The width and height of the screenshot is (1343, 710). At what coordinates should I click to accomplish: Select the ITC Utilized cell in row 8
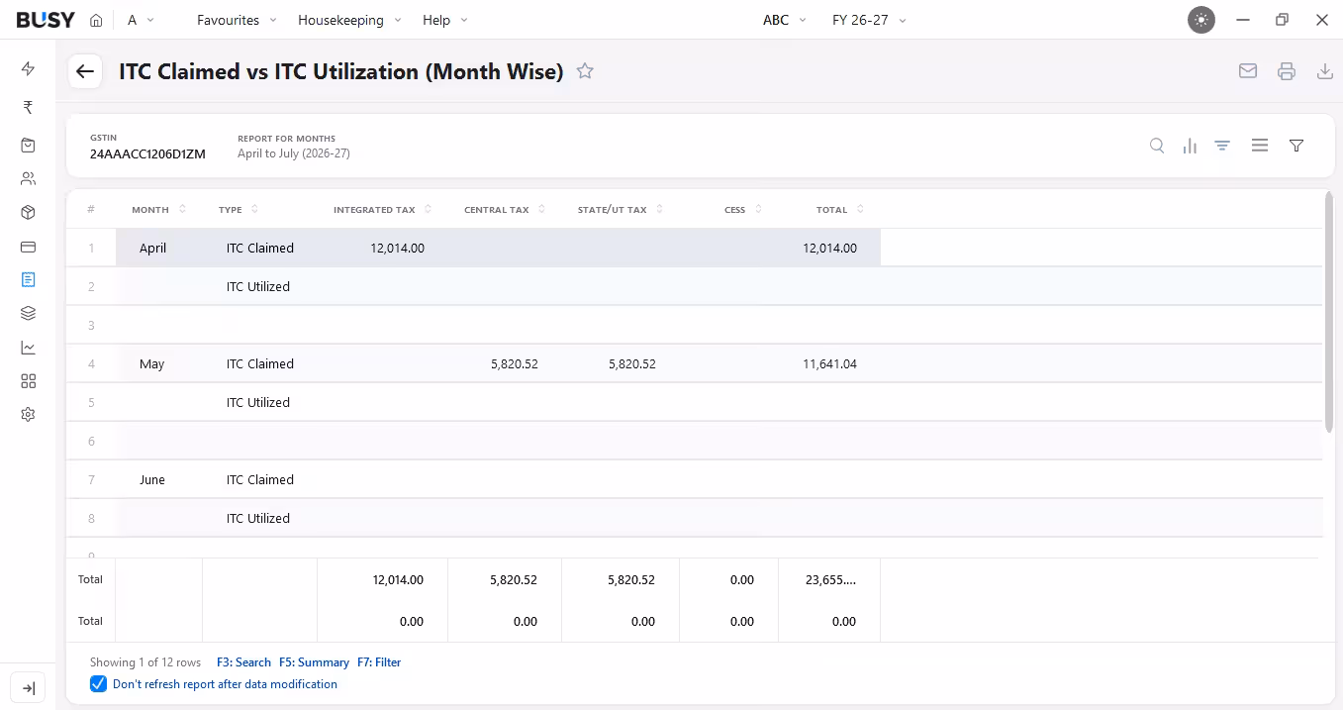tap(259, 518)
